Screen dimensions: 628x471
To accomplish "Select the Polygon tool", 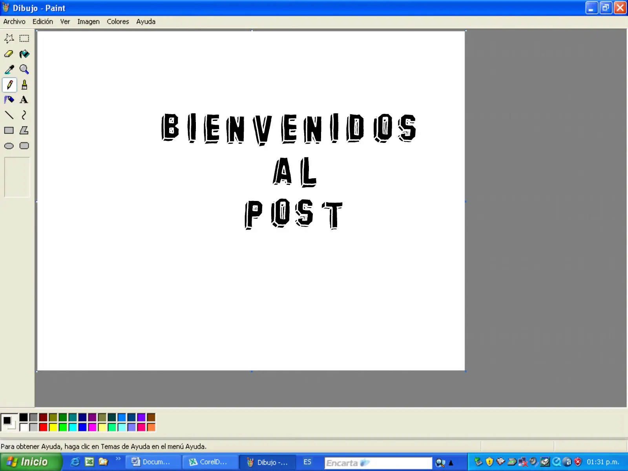I will [24, 130].
